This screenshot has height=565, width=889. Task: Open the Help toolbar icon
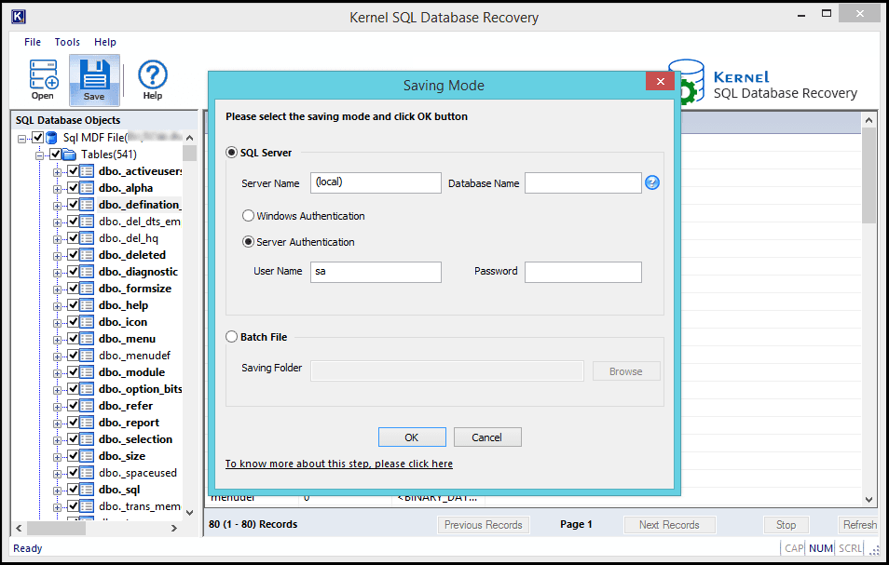point(153,80)
